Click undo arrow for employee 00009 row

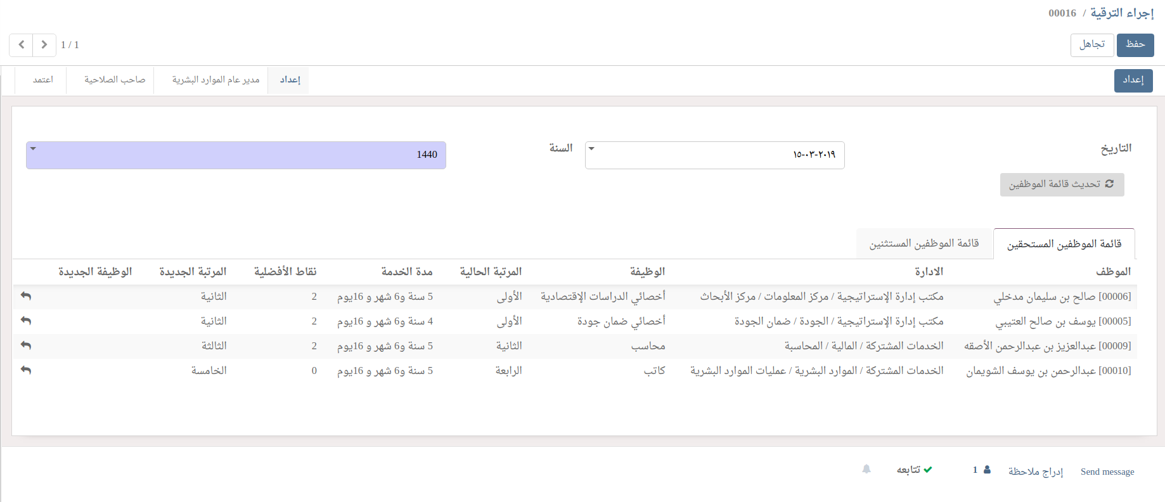[x=26, y=345]
